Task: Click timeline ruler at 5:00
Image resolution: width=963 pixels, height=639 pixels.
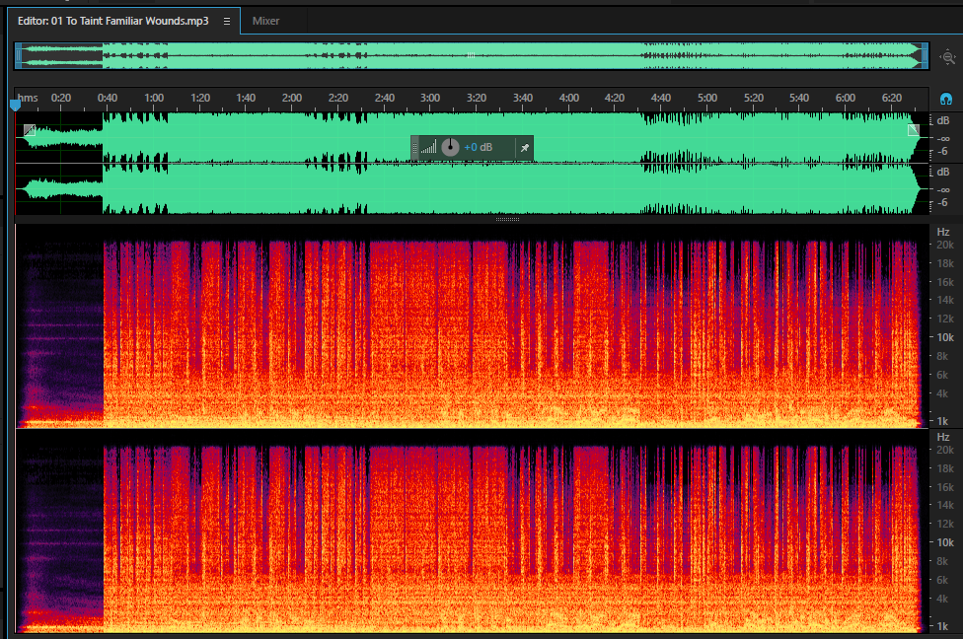Action: point(706,99)
